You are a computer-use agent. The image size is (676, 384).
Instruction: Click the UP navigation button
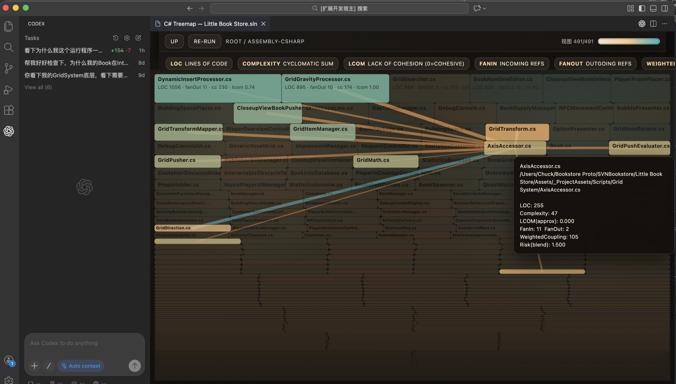pyautogui.click(x=174, y=41)
